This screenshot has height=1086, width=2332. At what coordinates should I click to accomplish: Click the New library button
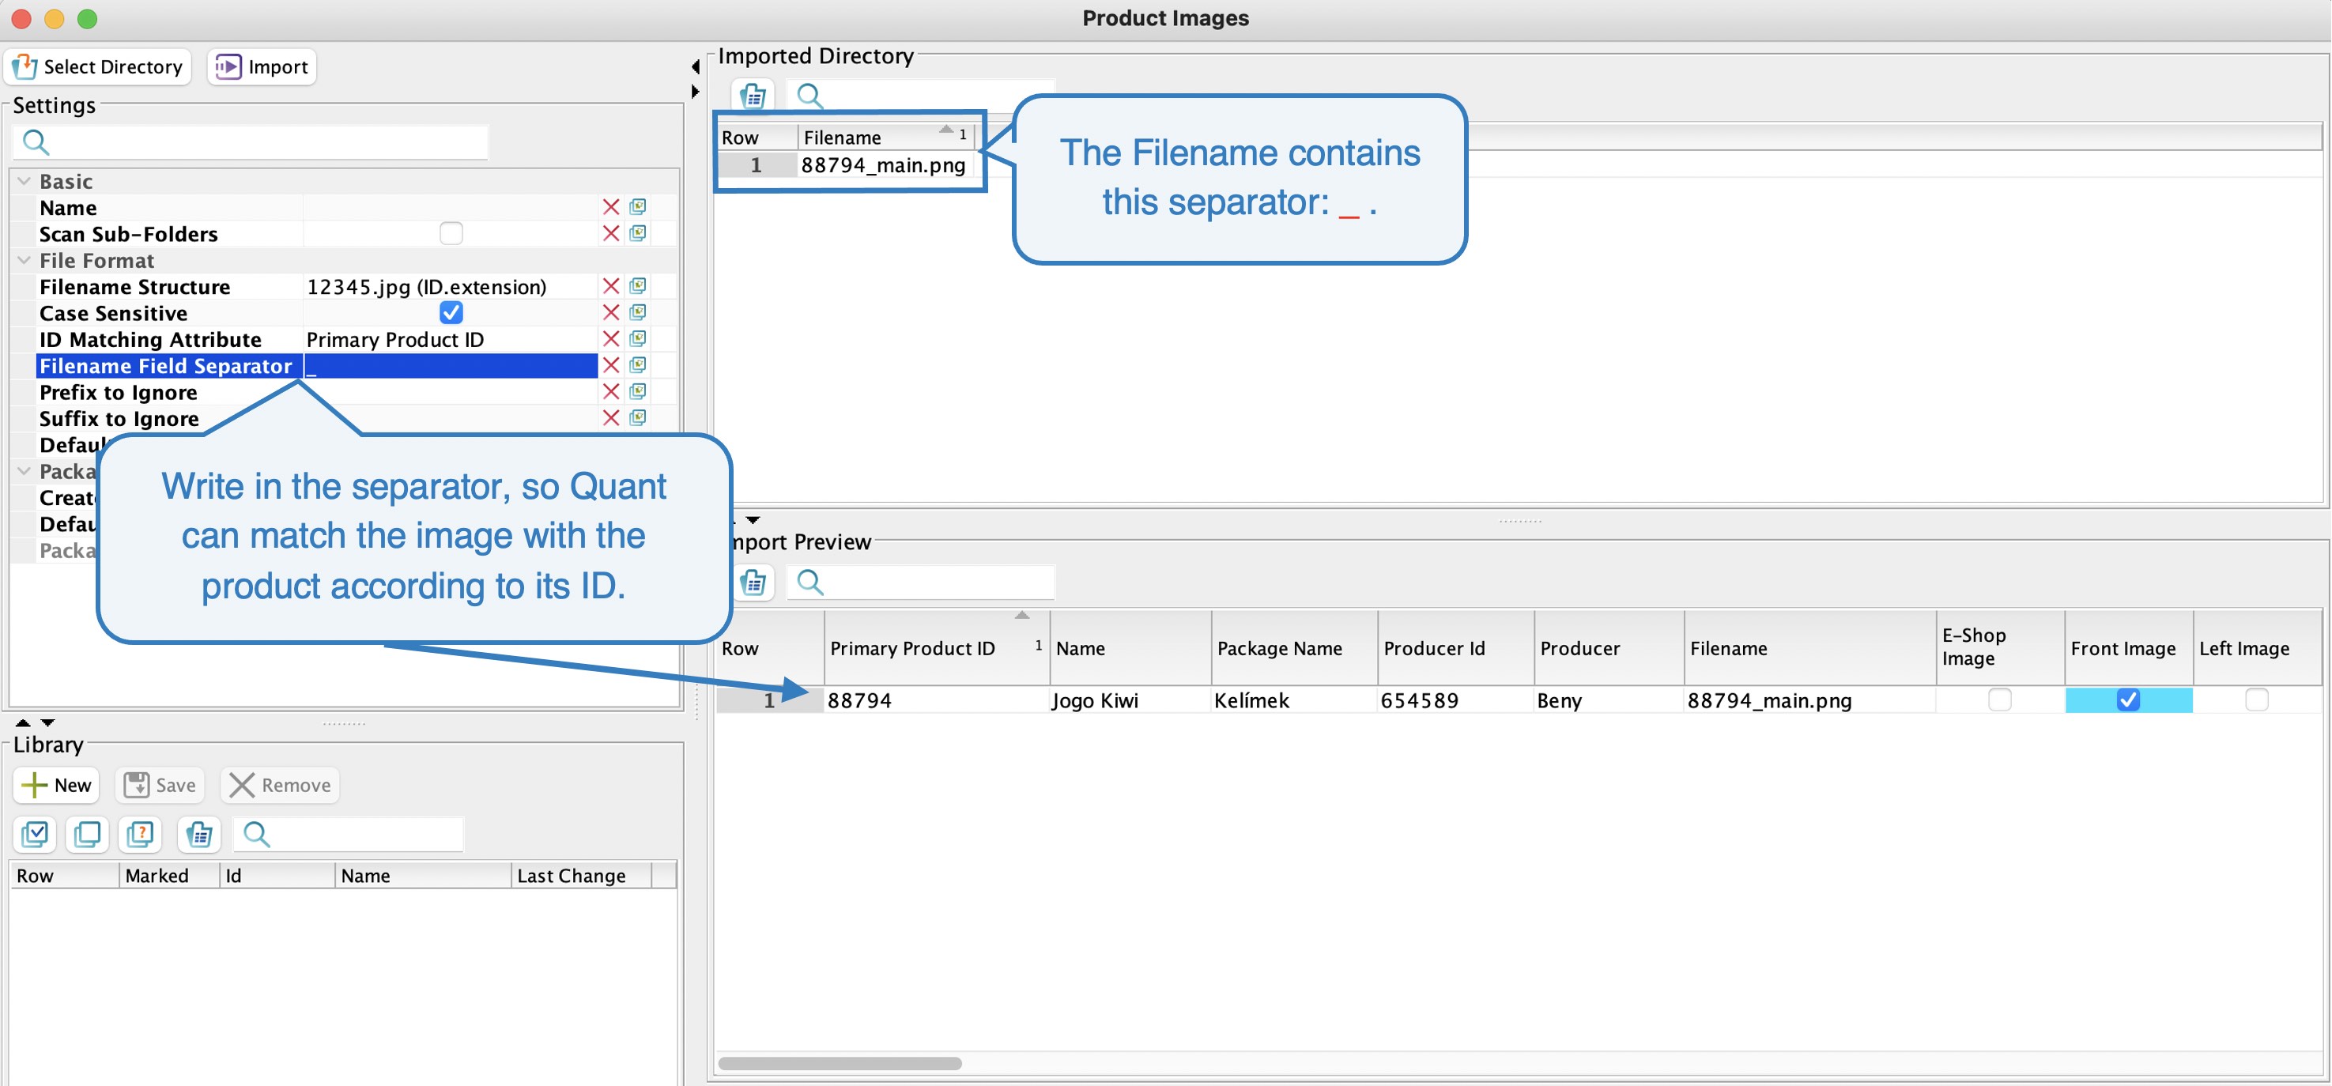(x=57, y=785)
